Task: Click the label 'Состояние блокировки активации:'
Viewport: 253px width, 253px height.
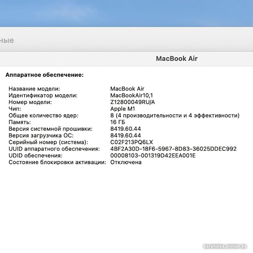Action: click(58, 162)
